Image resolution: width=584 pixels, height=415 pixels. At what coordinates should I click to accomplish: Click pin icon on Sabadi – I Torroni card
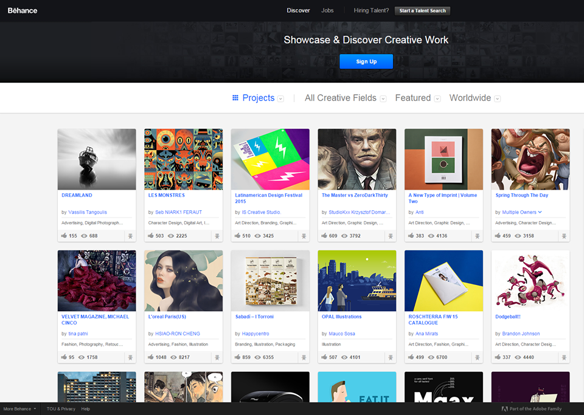[304, 357]
